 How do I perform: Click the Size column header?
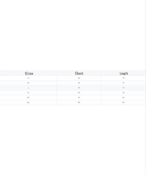coord(29,74)
